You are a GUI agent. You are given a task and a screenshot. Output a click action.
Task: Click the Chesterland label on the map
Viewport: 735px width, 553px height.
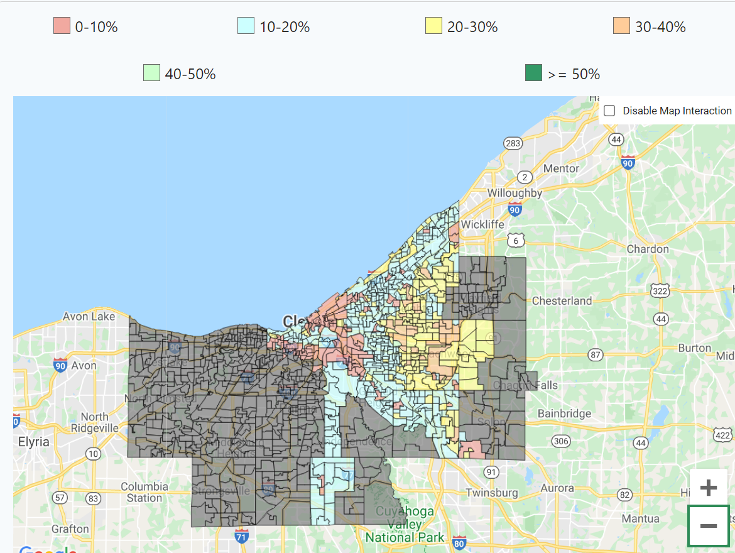coord(562,300)
